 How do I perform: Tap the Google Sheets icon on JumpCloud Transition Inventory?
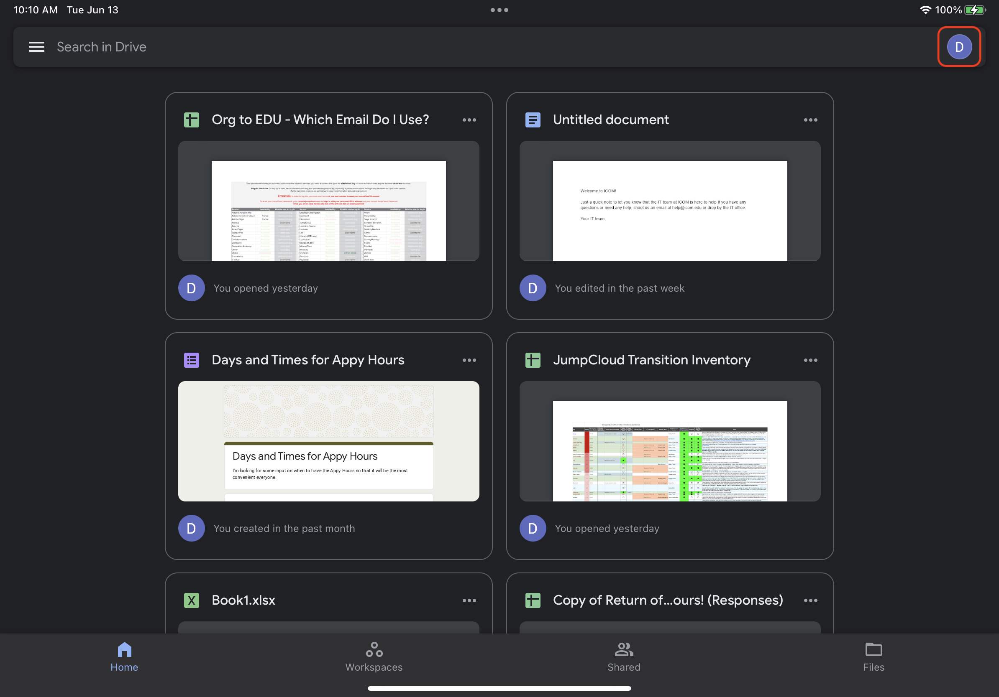tap(532, 359)
